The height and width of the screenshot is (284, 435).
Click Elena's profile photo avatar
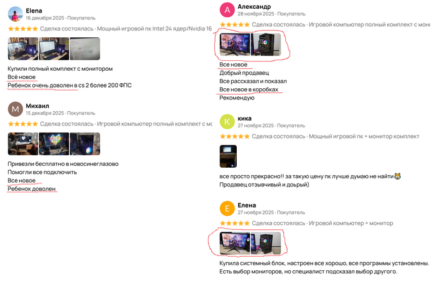[16, 14]
